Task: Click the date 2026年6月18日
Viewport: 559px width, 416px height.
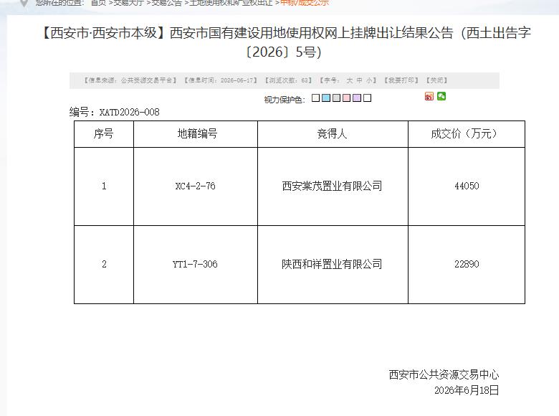Action: 467,390
